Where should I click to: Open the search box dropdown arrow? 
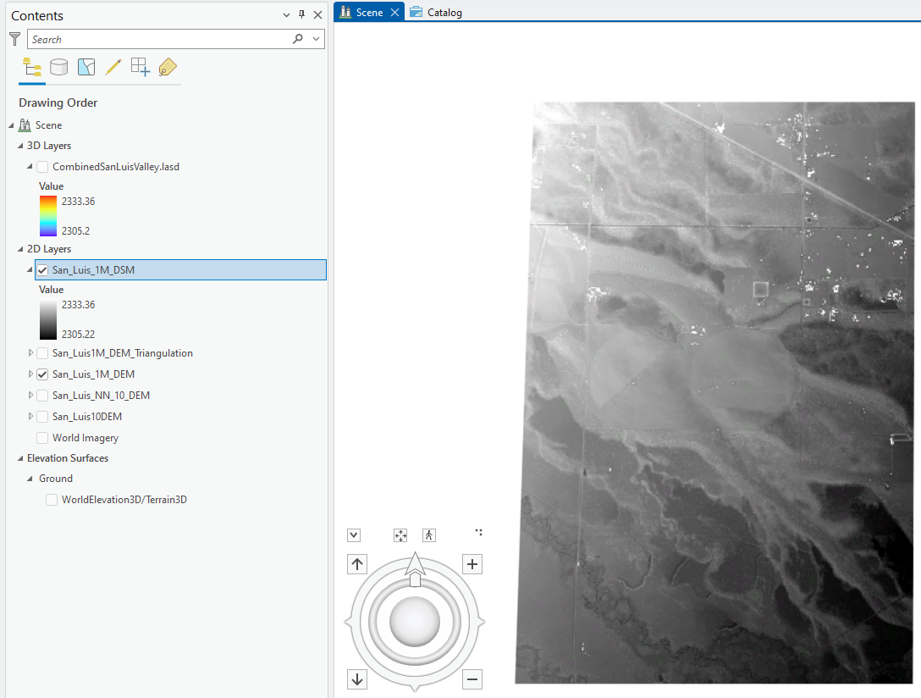[x=317, y=39]
